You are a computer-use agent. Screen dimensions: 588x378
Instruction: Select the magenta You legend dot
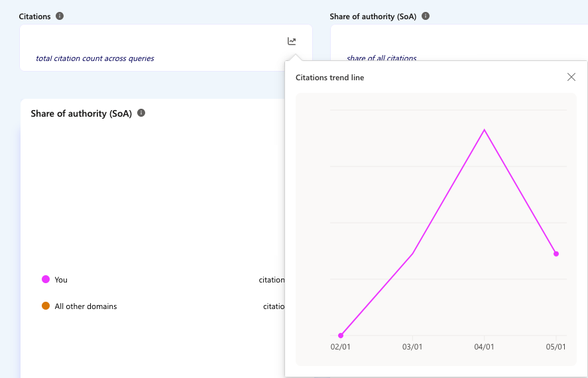46,279
